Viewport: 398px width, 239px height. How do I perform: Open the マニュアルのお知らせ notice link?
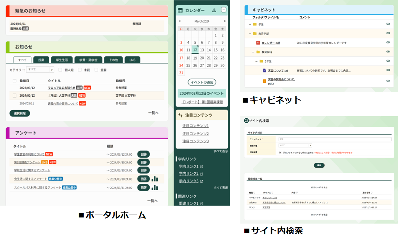click(62, 88)
